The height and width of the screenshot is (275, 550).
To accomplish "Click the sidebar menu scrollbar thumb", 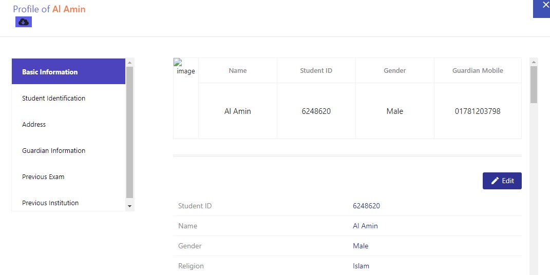I will [x=129, y=132].
